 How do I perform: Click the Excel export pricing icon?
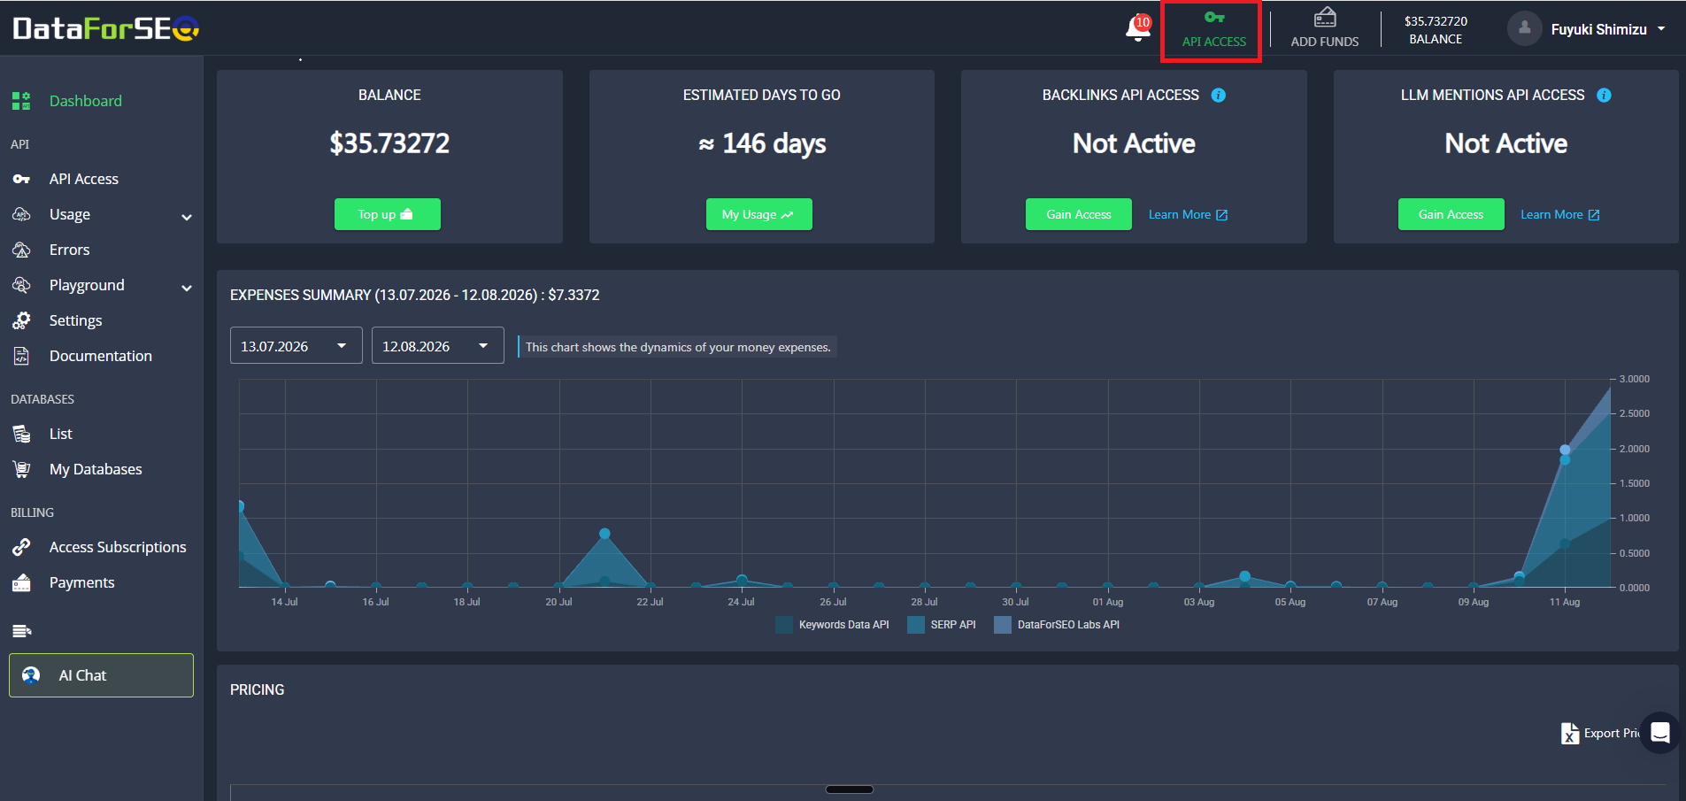[1570, 734]
